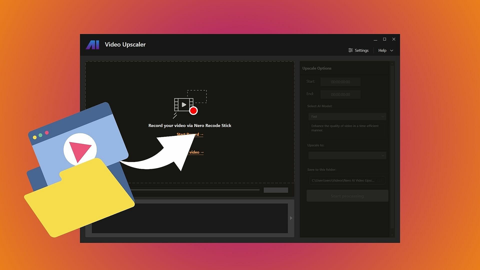This screenshot has height=270, width=480.
Task: Open the Select AI Model dropdown showing Fast
Action: pos(347,116)
